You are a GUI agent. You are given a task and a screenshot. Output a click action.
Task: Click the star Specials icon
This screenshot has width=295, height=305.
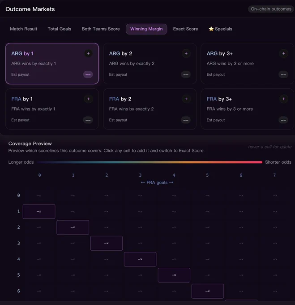click(211, 29)
